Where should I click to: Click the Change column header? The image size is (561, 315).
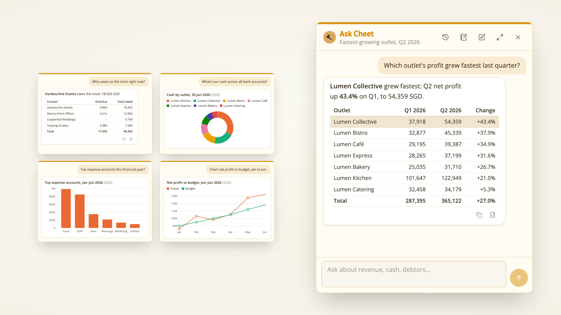[x=485, y=110]
